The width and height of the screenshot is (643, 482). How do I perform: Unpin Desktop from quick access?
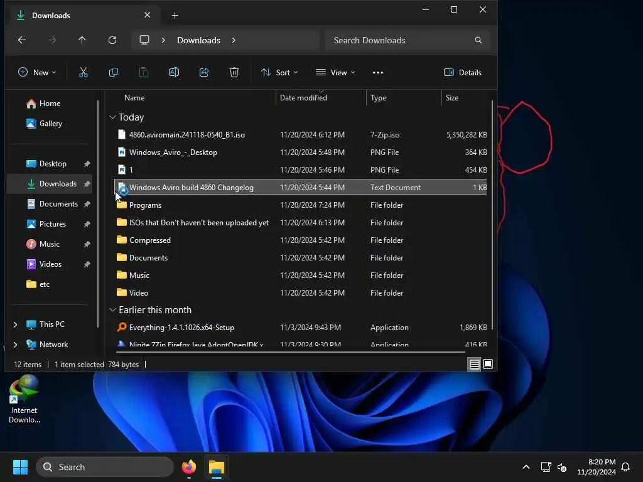pos(87,164)
